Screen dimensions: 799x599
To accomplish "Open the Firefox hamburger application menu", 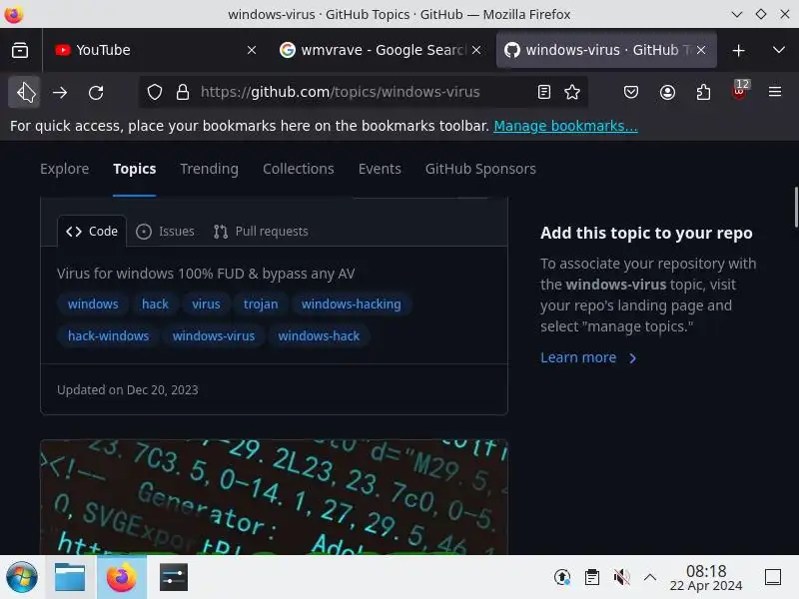I will 775,92.
